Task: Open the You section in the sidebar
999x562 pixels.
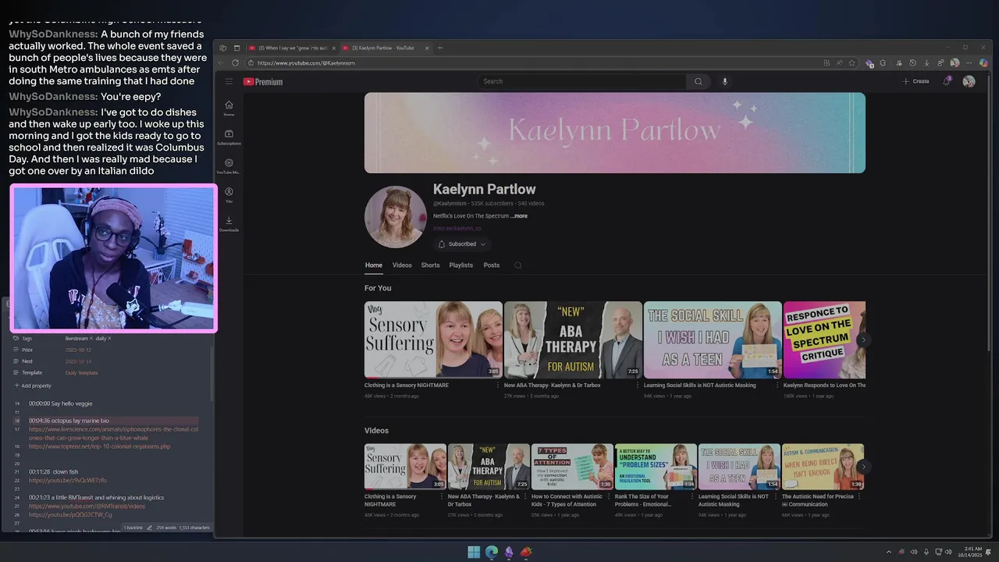Action: [229, 194]
